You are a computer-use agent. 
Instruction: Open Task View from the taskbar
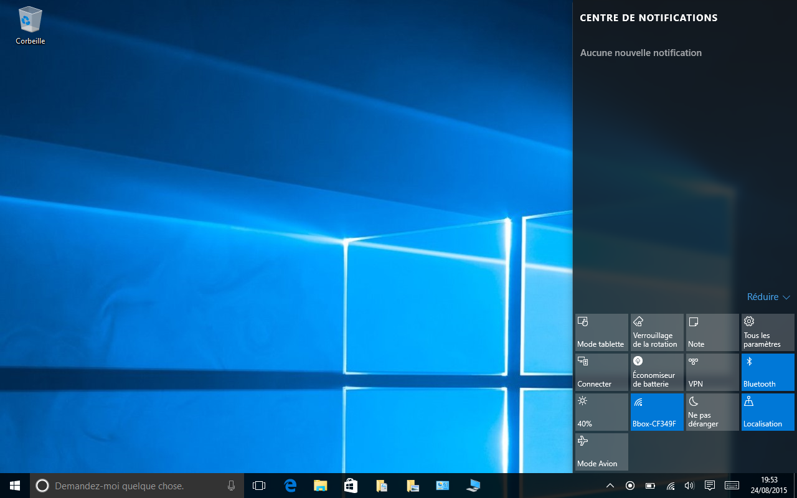[259, 486]
